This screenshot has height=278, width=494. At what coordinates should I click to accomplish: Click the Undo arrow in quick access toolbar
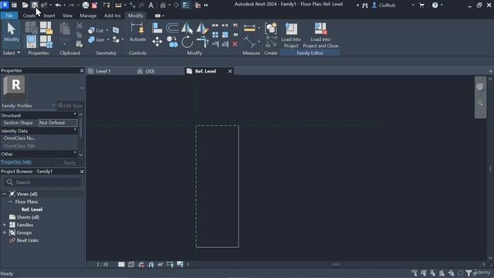(58, 5)
